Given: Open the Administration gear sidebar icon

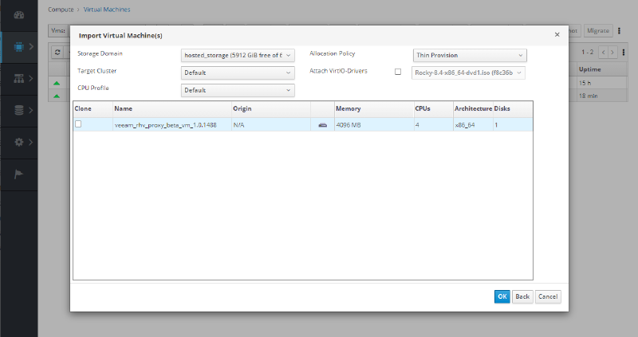Looking at the screenshot, I should point(18,142).
